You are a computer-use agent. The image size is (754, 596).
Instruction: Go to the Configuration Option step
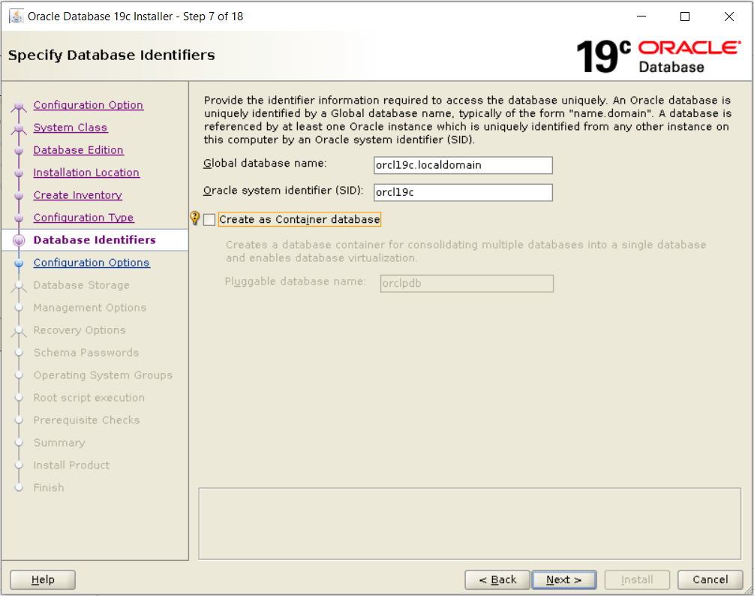[x=88, y=105]
